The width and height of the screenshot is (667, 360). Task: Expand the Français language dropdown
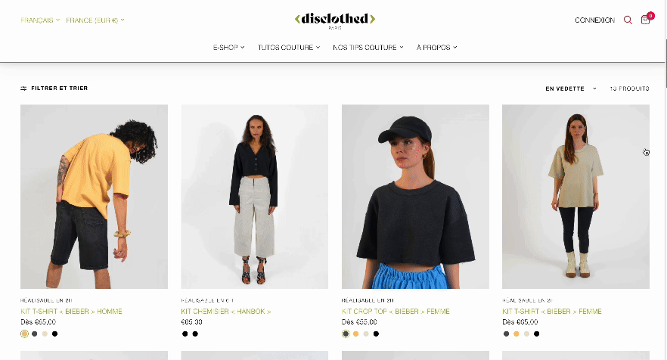click(x=40, y=20)
